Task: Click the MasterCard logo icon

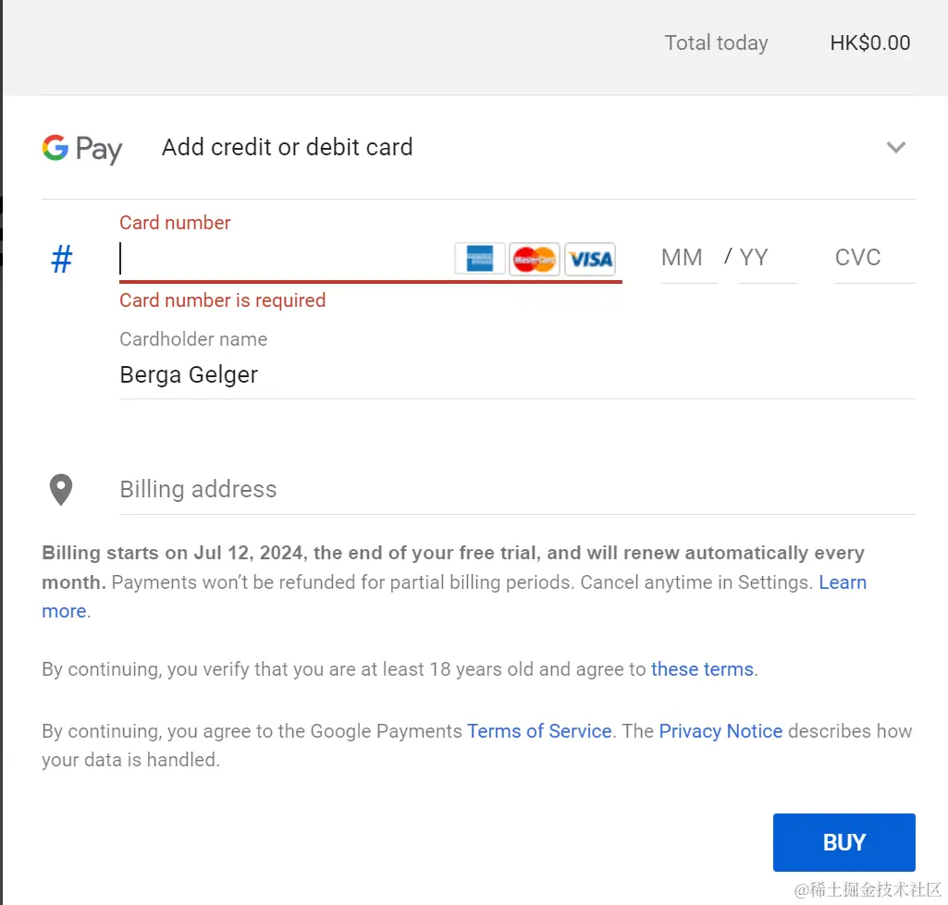Action: [534, 259]
